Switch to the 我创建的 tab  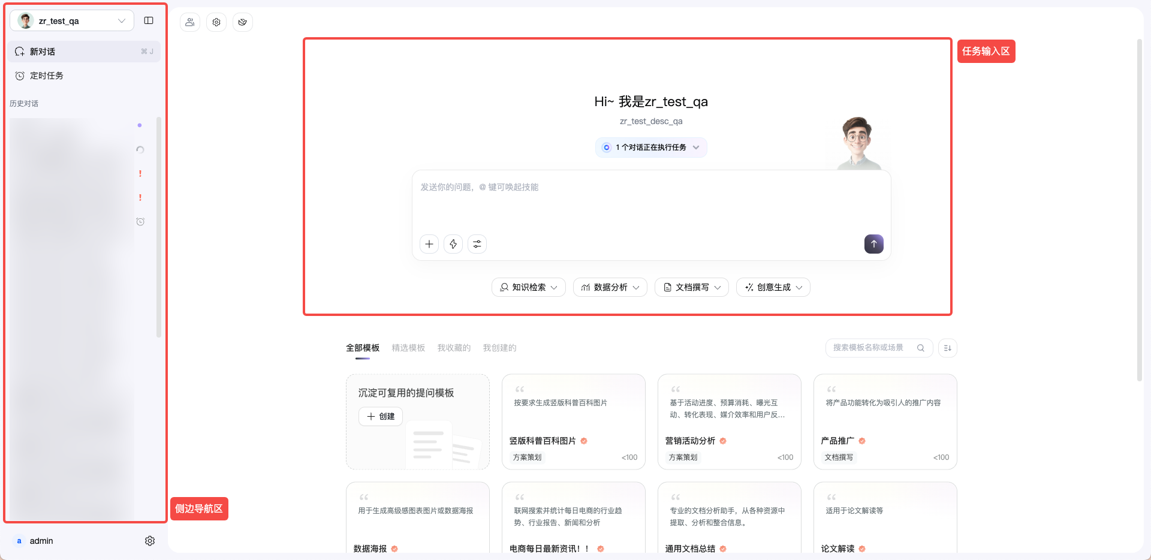click(499, 348)
